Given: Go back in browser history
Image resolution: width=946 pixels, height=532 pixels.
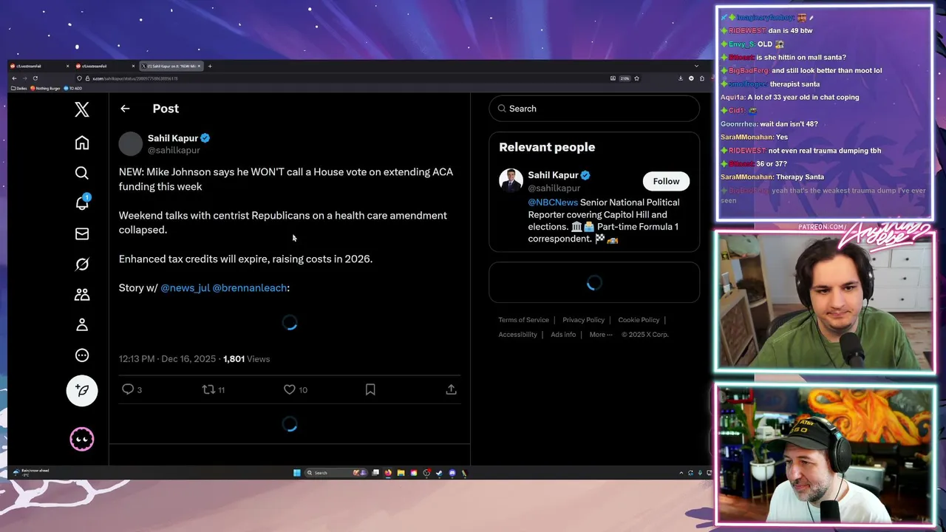Looking at the screenshot, I should coord(14,78).
